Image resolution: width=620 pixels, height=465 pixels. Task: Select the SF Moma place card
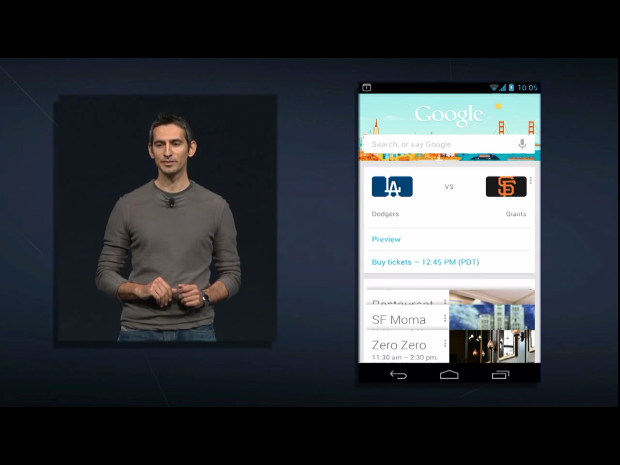pos(399,320)
